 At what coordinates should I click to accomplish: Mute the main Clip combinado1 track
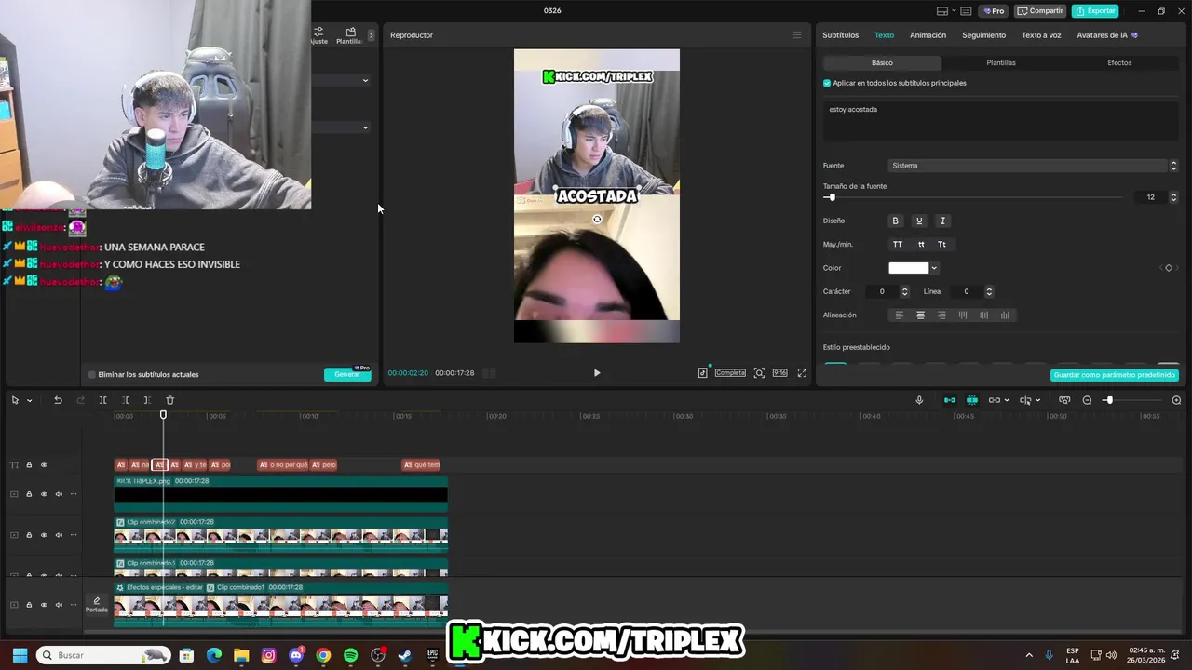(x=59, y=605)
